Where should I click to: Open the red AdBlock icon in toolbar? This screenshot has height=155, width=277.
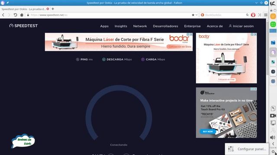click(253, 15)
